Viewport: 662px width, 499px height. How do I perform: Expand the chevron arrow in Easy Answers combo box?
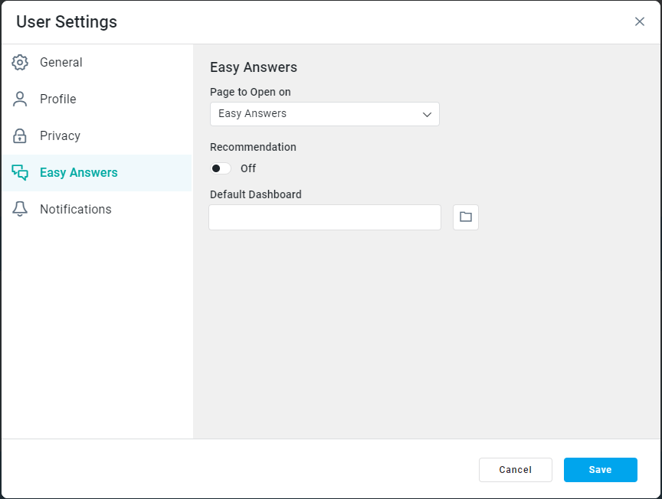click(428, 114)
